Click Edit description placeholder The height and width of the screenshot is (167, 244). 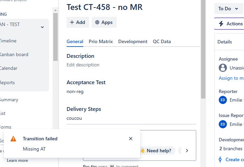[x=83, y=65]
